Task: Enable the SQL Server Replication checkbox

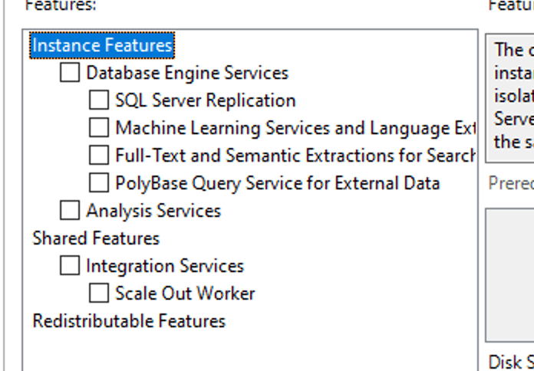Action: point(99,100)
